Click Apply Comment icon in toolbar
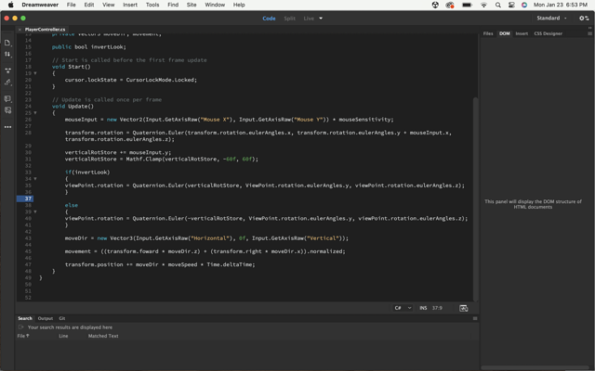The image size is (595, 371). point(7,99)
